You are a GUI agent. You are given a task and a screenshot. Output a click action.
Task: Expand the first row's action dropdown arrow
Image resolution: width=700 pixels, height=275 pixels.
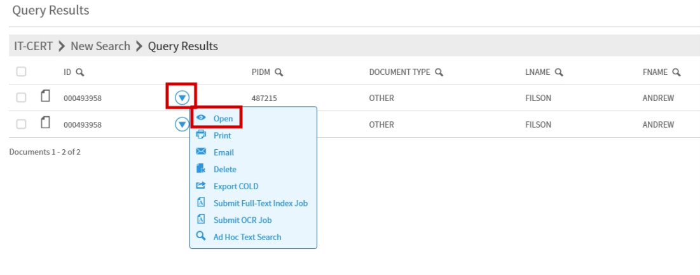182,97
